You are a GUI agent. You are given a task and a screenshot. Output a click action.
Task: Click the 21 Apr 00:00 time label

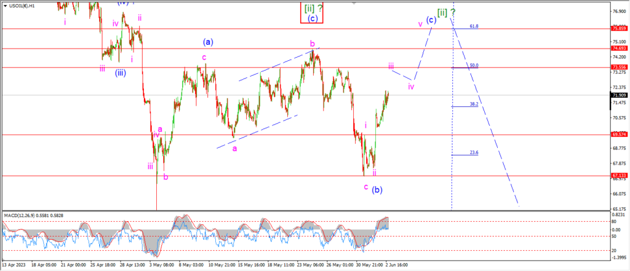[73, 265]
